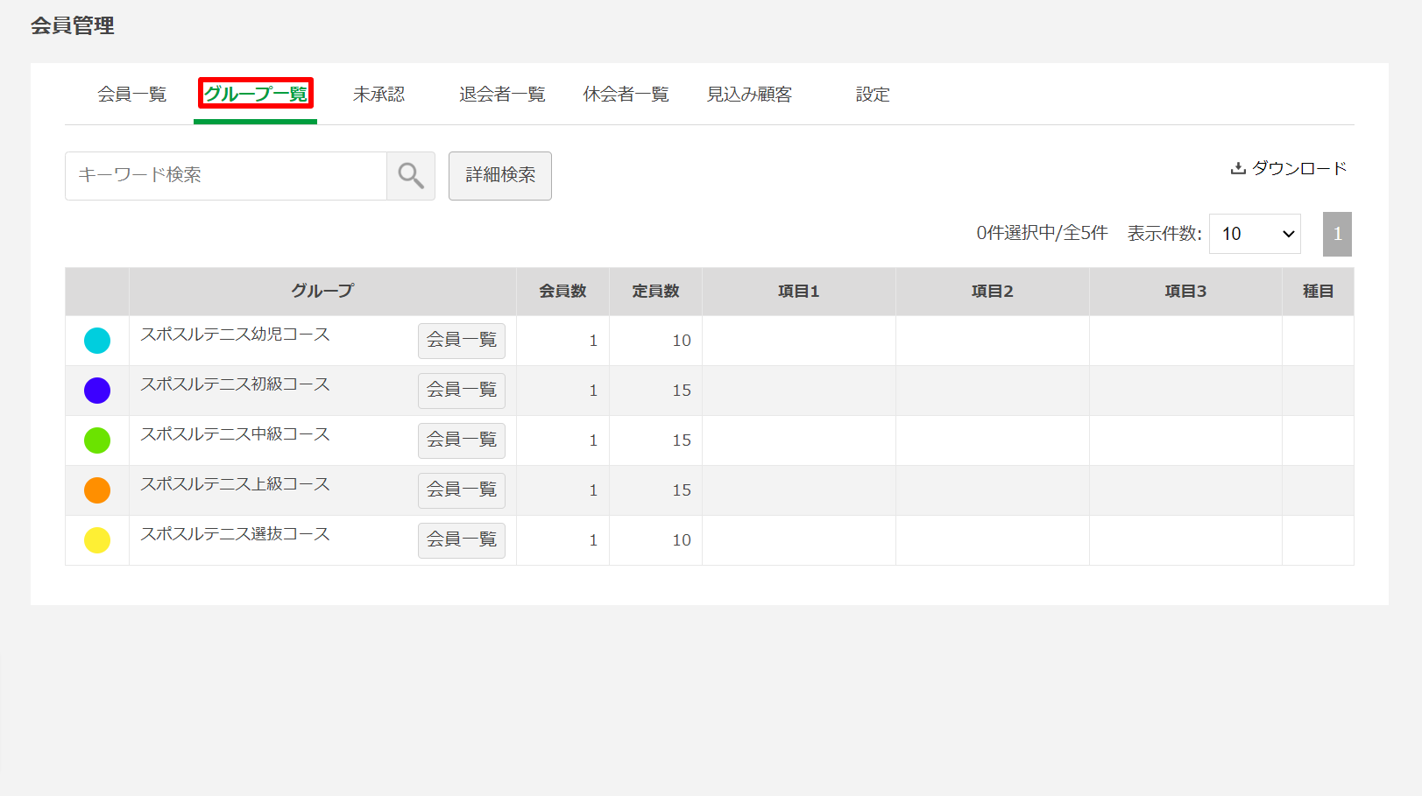Click the 項目2 column header
The height and width of the screenshot is (796, 1422).
[992, 291]
